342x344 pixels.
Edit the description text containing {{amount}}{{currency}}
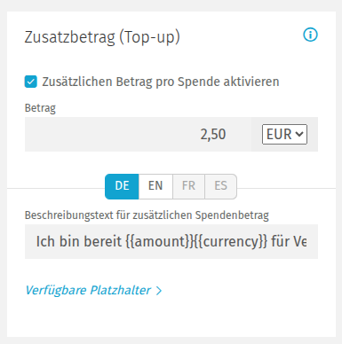pos(171,241)
